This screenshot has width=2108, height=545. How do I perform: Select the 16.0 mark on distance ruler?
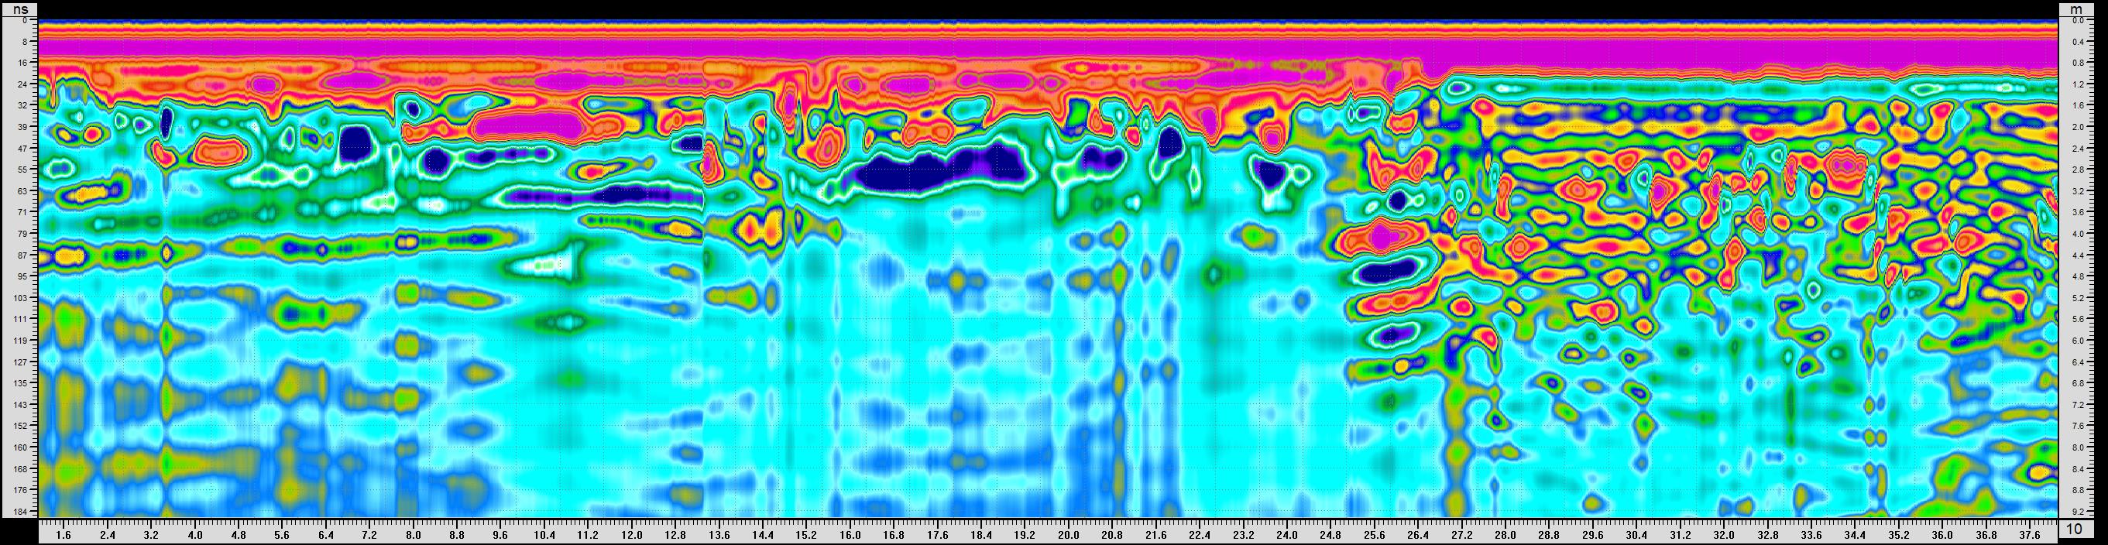[x=850, y=535]
